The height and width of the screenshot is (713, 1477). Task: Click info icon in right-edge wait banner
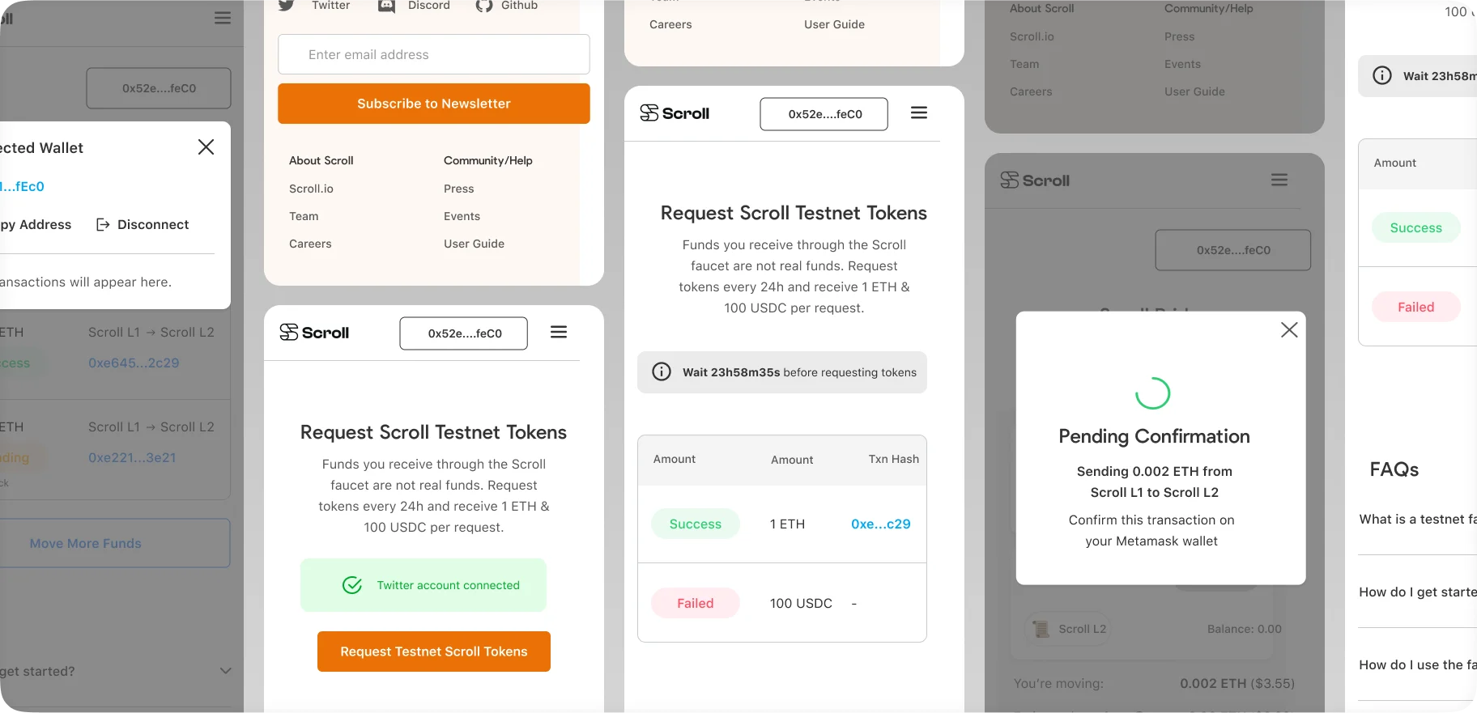(x=1382, y=75)
